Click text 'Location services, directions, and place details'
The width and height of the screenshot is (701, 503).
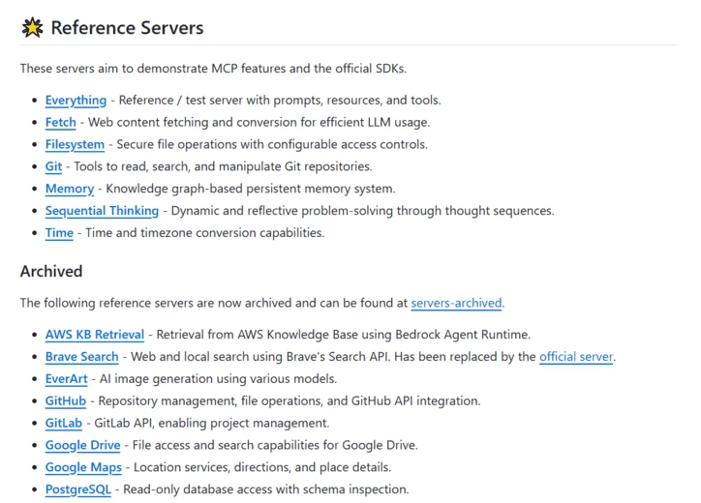(262, 467)
